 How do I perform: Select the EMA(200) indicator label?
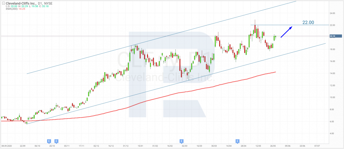11,9
